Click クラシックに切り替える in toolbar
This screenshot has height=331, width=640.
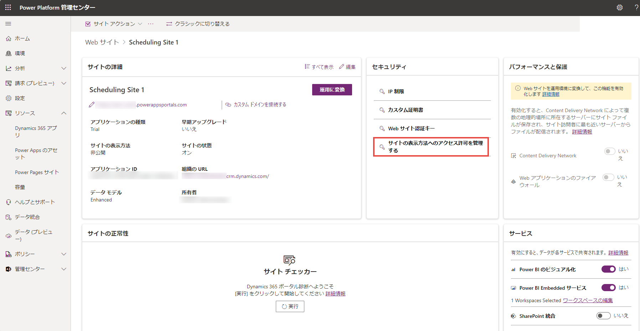tap(198, 24)
